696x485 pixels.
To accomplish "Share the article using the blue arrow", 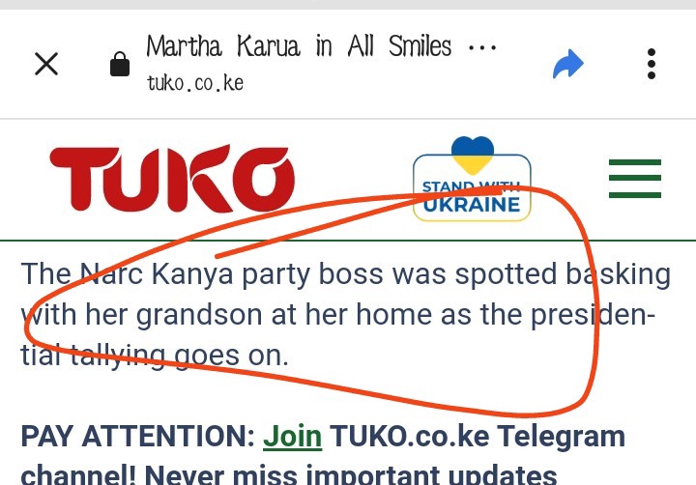I will click(568, 64).
